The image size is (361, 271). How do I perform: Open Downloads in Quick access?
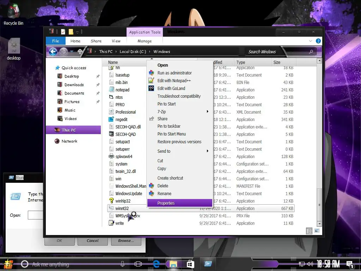coord(74,85)
